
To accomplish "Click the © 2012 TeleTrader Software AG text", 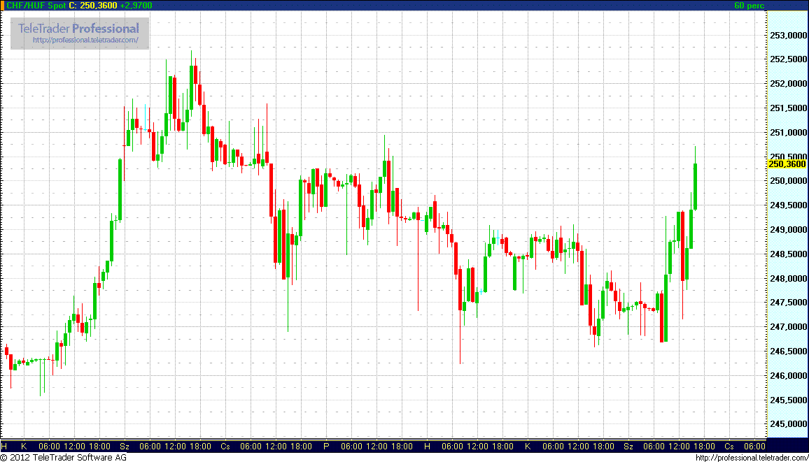I will pos(64,457).
